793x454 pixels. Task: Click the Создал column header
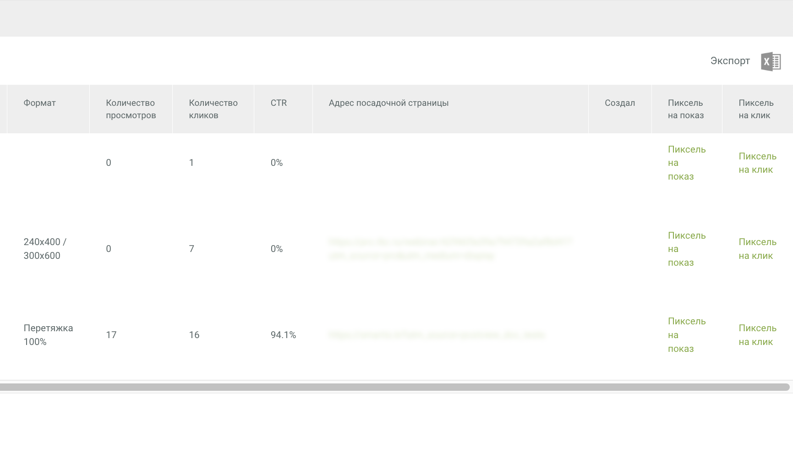[619, 103]
